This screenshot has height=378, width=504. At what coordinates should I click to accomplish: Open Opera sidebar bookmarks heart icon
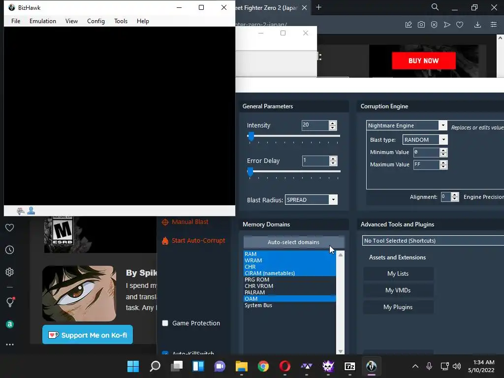click(x=10, y=227)
